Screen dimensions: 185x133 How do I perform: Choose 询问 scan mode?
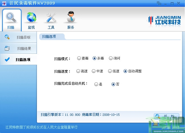114,58
